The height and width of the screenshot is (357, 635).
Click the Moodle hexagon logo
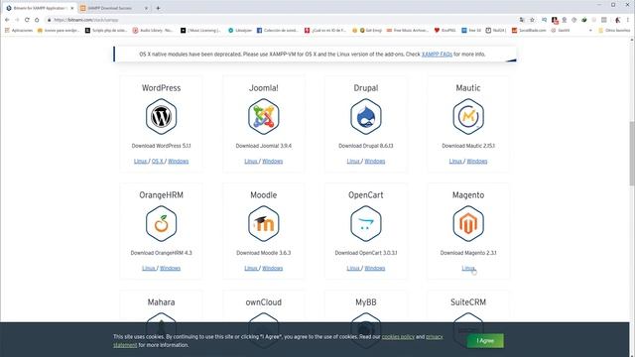tap(264, 223)
